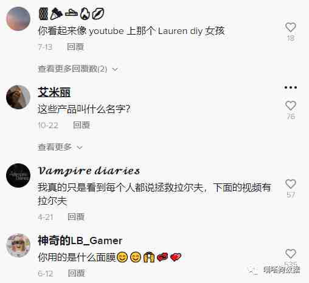Open the three-dot menu on 艾米丽's comment
Image resolution: width=309 pixels, height=283 pixels.
(x=291, y=87)
